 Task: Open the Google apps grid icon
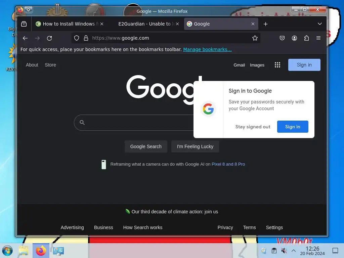click(x=277, y=65)
